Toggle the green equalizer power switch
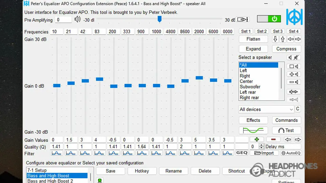The image size is (326, 183). [274, 19]
